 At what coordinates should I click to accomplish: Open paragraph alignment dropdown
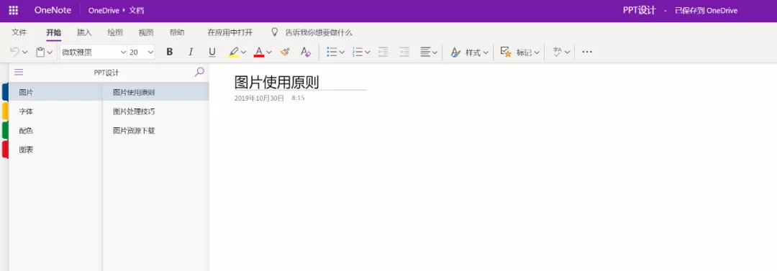[x=429, y=52]
